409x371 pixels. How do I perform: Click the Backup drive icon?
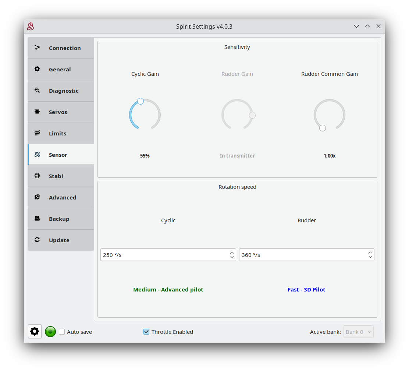pos(37,219)
